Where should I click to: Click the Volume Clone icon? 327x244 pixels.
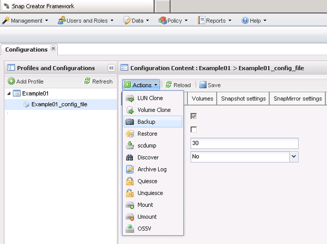click(130, 110)
